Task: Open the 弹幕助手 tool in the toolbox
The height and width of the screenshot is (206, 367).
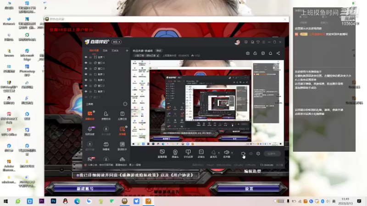Action: pyautogui.click(x=89, y=115)
